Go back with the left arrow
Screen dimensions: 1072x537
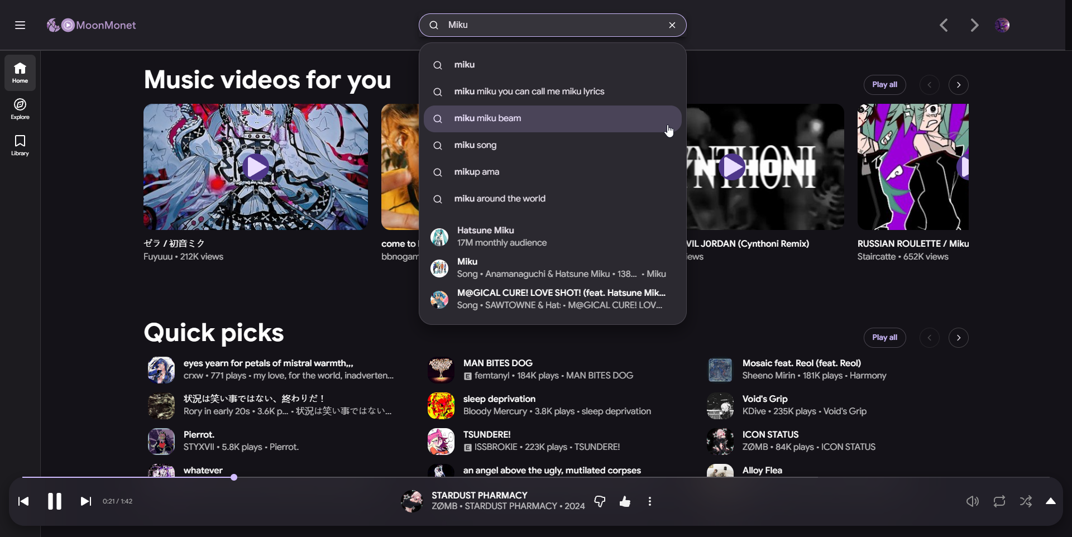pos(944,25)
